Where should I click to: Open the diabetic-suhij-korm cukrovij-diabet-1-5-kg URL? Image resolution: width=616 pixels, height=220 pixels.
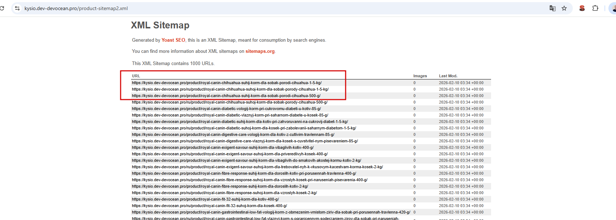(240, 122)
